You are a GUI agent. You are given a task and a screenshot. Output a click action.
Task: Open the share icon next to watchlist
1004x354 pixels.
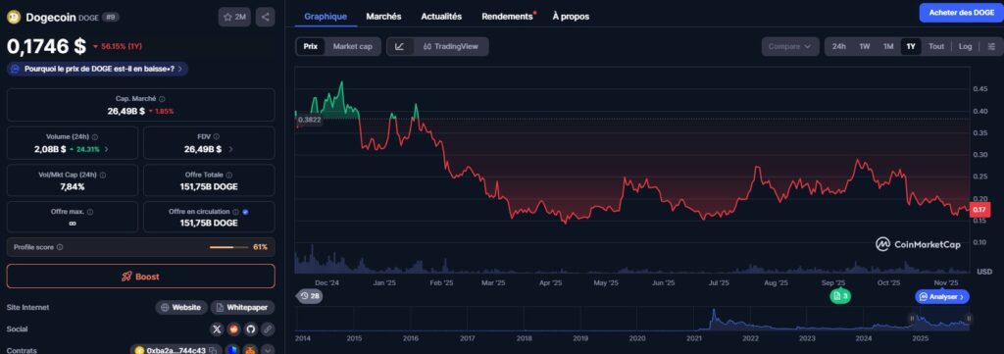point(265,18)
